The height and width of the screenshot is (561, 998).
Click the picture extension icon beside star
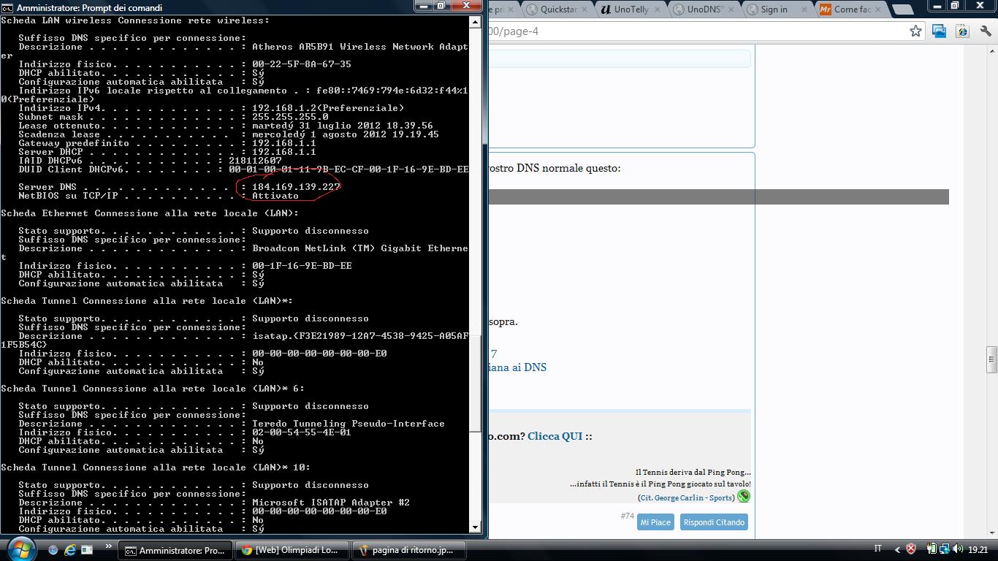(939, 31)
